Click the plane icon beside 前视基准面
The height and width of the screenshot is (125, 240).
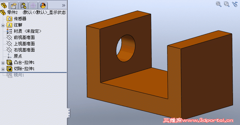point(9,37)
